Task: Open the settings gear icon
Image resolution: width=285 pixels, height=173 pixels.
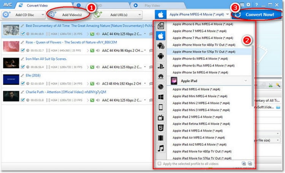Action: [x=248, y=5]
